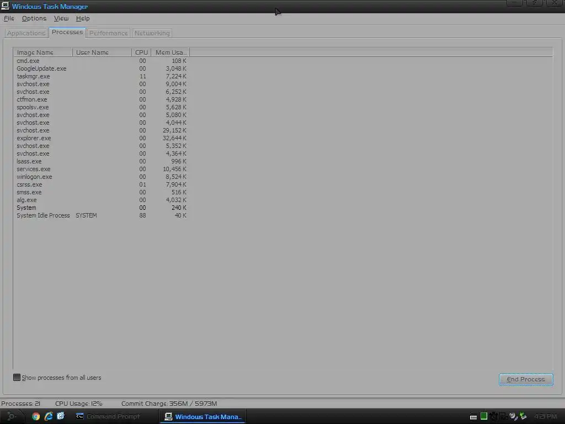
Task: Select the System process row
Action: [x=102, y=208]
